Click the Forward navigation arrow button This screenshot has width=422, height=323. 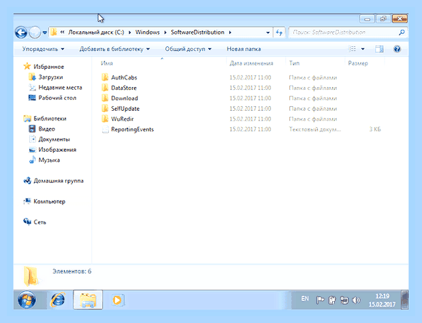35,33
